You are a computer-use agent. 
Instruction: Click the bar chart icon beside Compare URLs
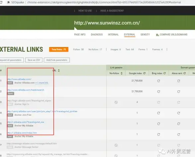pyautogui.click(x=157, y=35)
